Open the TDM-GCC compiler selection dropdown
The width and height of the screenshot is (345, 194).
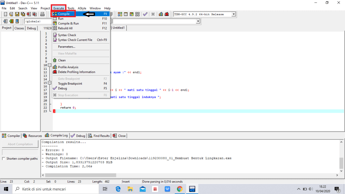234,14
